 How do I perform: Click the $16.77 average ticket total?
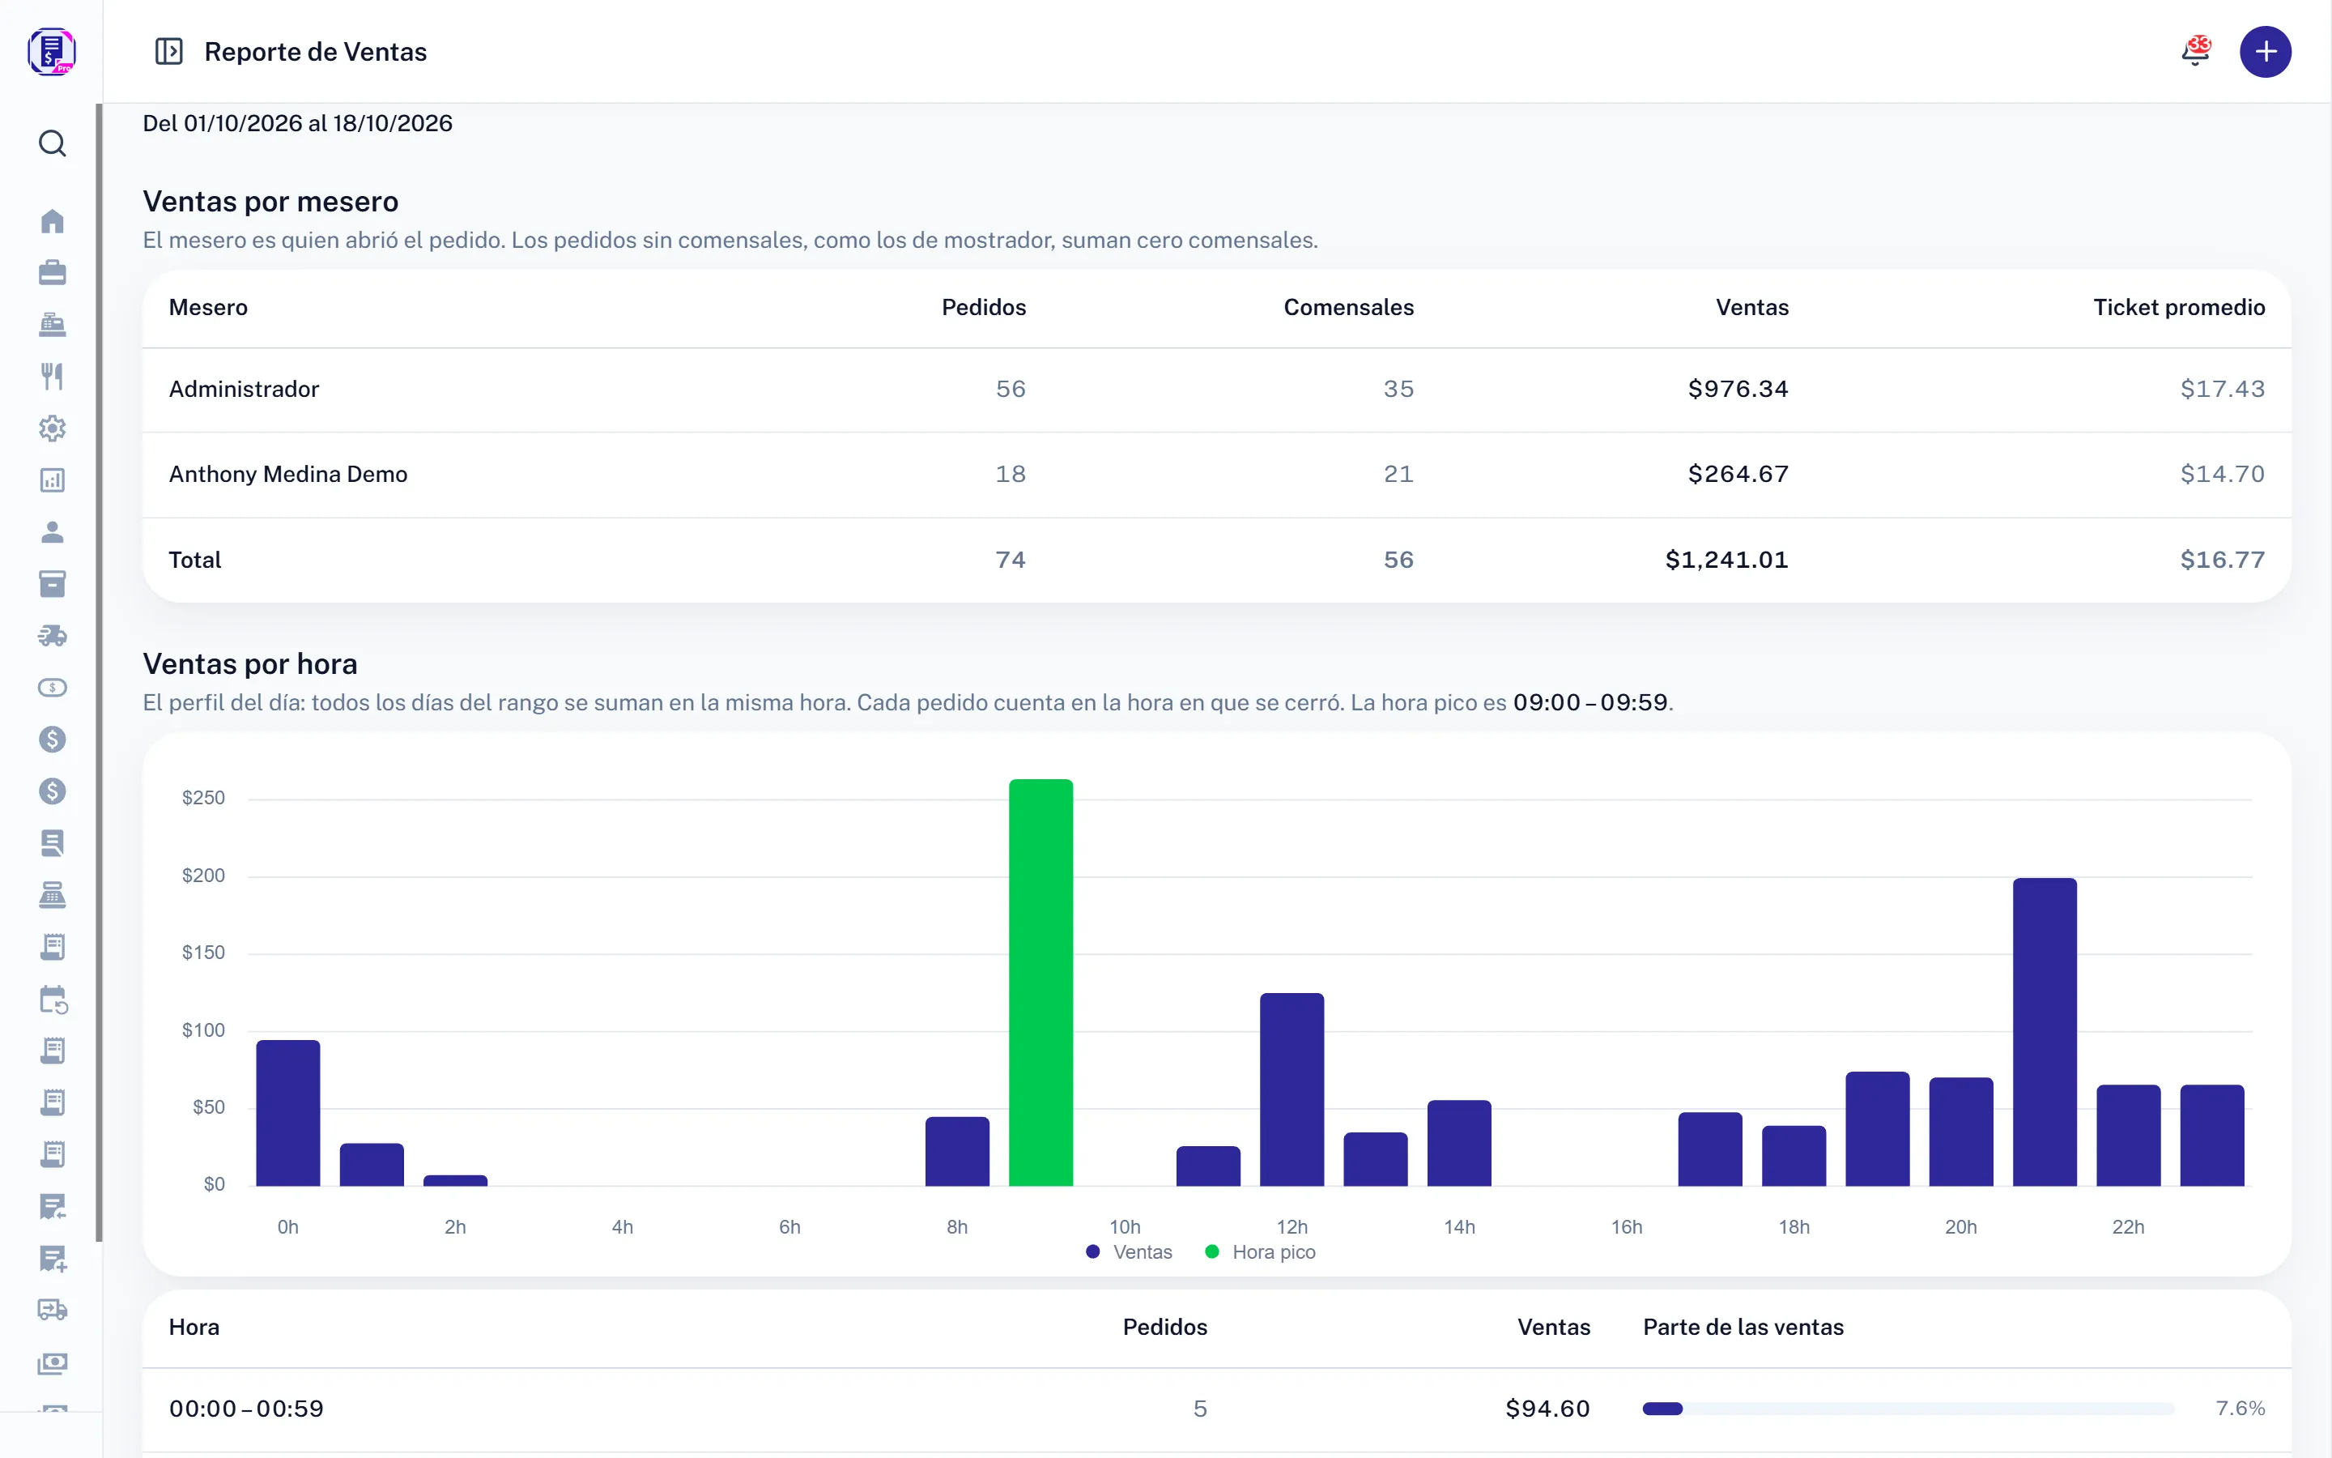(2222, 559)
